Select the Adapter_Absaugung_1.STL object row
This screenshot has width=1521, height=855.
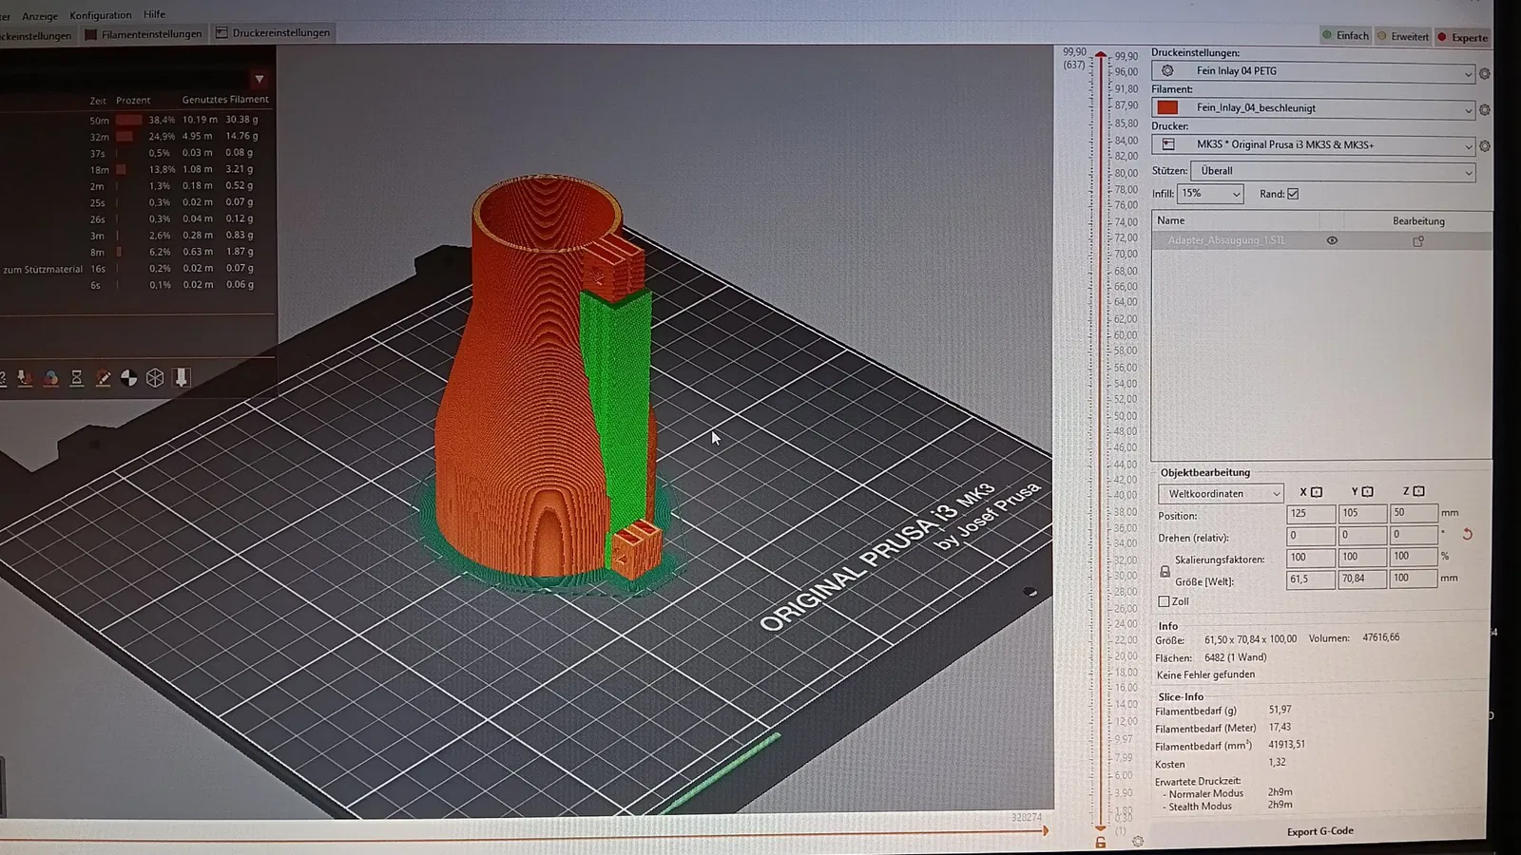[x=1321, y=240]
